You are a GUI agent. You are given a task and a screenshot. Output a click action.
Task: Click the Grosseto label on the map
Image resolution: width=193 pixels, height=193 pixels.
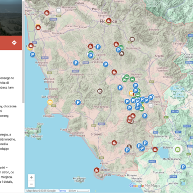(x=96, y=134)
